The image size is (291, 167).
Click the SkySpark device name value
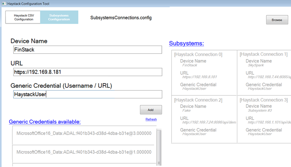point(256,65)
